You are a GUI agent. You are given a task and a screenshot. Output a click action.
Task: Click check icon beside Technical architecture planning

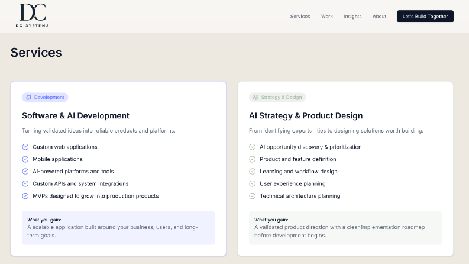[253, 196]
